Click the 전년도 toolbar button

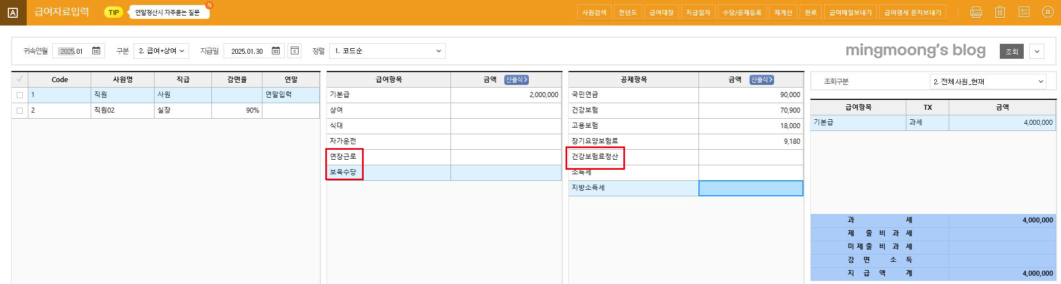point(628,12)
